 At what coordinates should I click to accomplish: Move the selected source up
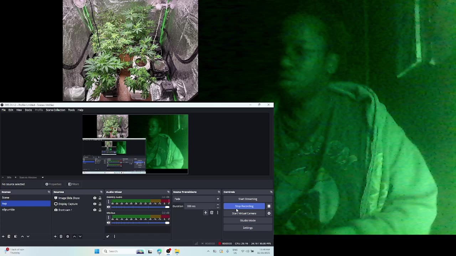point(74,236)
